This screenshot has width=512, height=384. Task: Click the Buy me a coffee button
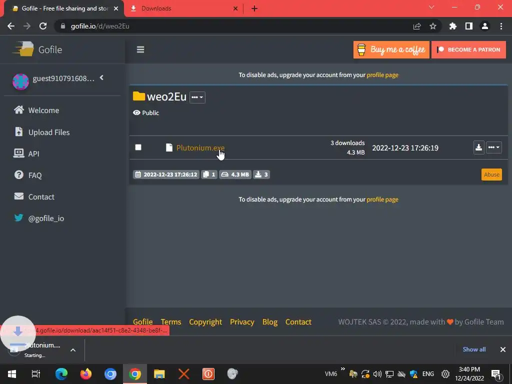391,49
